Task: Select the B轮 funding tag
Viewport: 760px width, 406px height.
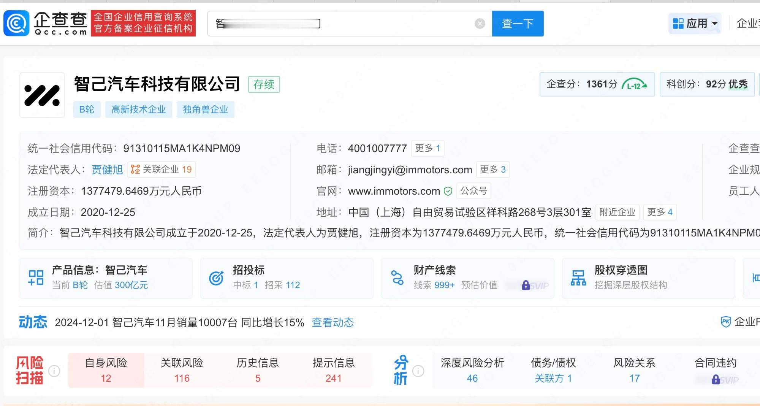Action: coord(87,109)
